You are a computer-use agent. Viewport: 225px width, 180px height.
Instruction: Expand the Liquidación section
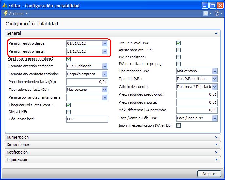tap(216, 159)
